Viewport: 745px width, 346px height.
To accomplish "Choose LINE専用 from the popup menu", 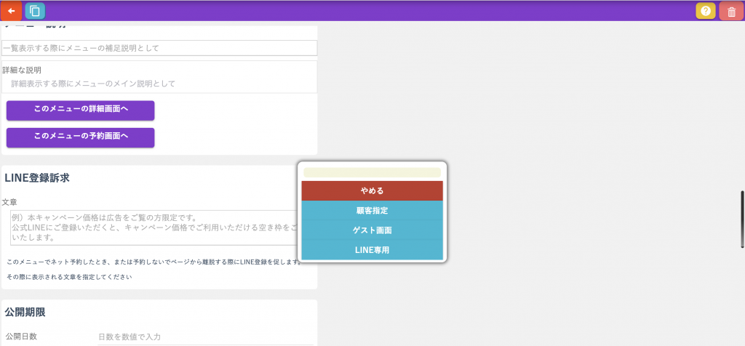I will coord(372,250).
